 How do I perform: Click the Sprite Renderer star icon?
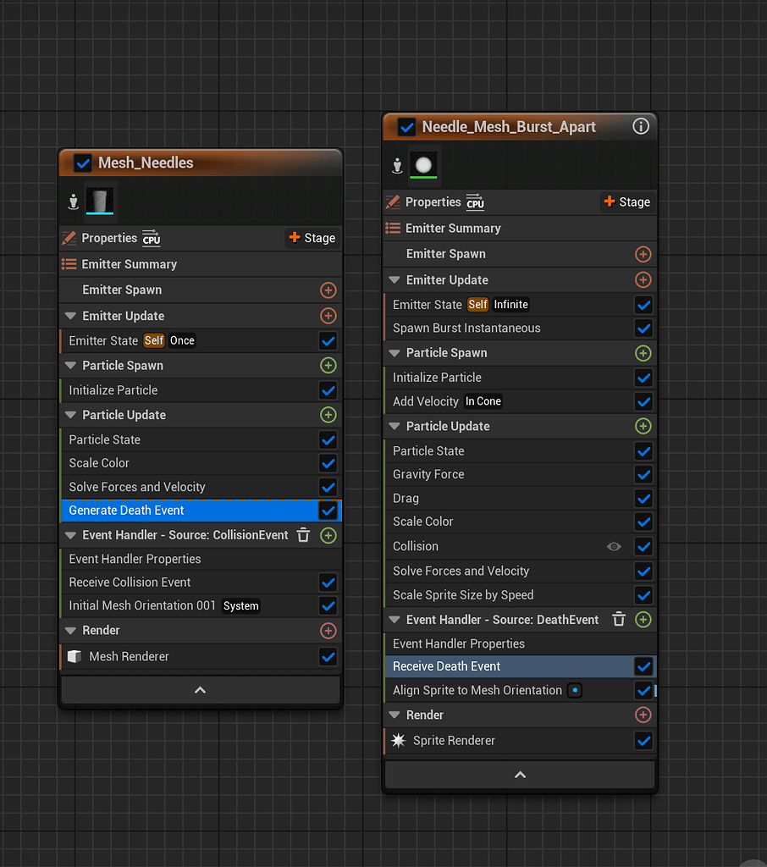(398, 741)
